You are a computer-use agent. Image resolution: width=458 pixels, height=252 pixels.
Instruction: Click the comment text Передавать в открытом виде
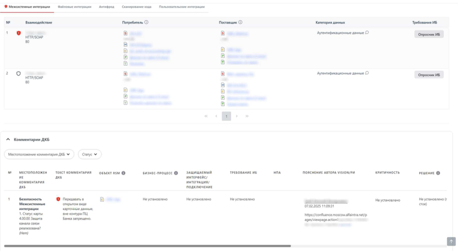78,209
